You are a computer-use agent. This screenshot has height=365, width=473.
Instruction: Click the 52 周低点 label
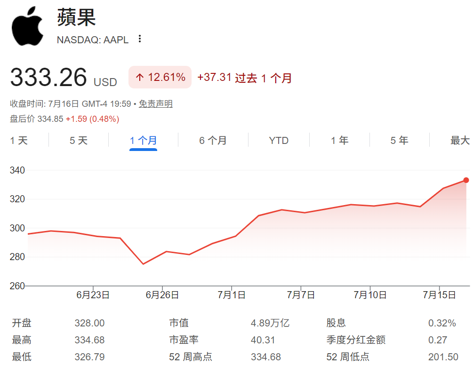348,357
